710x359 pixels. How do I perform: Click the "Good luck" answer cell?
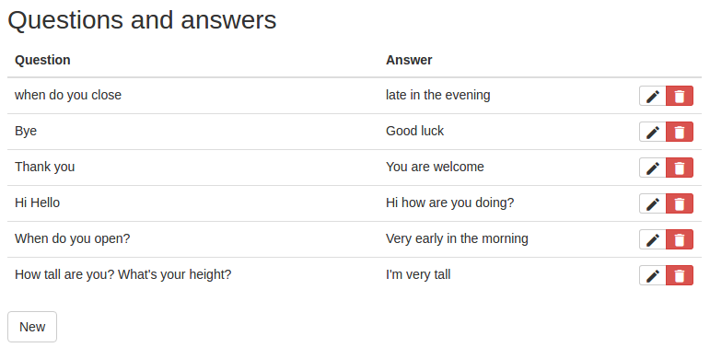tap(414, 131)
